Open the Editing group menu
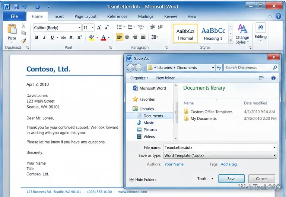 click(260, 32)
